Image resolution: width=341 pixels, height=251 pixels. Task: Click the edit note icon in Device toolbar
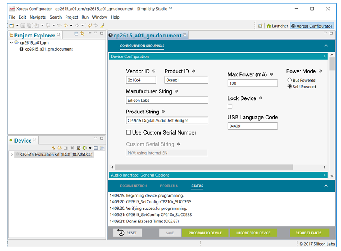click(x=66, y=148)
